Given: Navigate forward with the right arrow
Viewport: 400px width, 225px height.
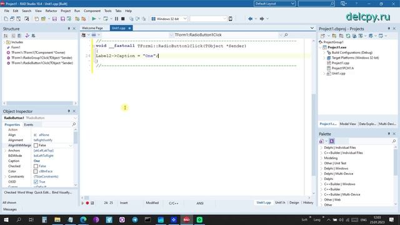Looking at the screenshot, I should [x=262, y=19].
